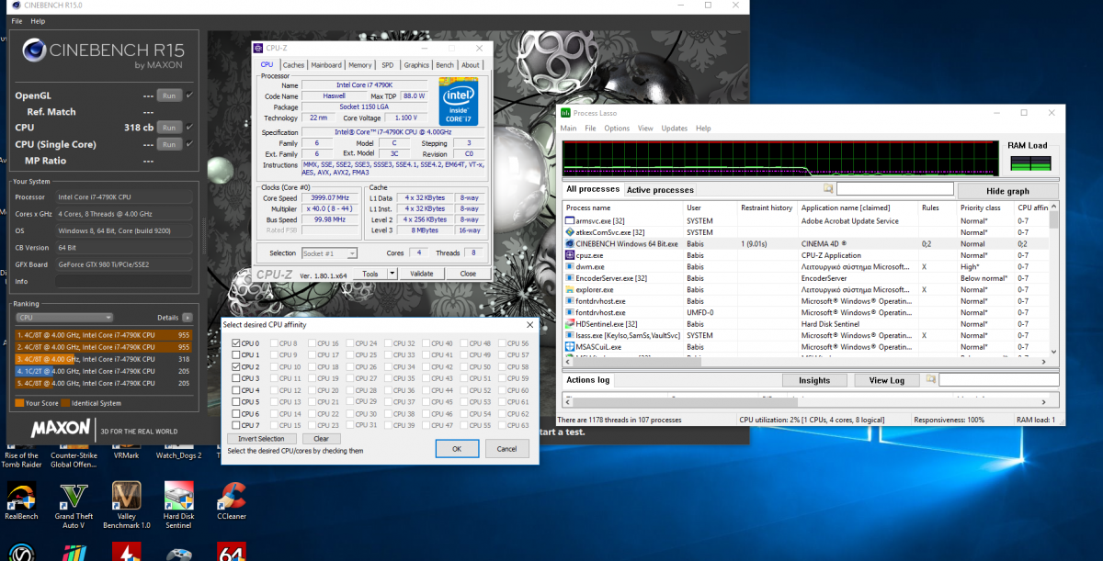
Task: Uncheck CPU 2 affinity checkbox
Action: pyautogui.click(x=237, y=367)
